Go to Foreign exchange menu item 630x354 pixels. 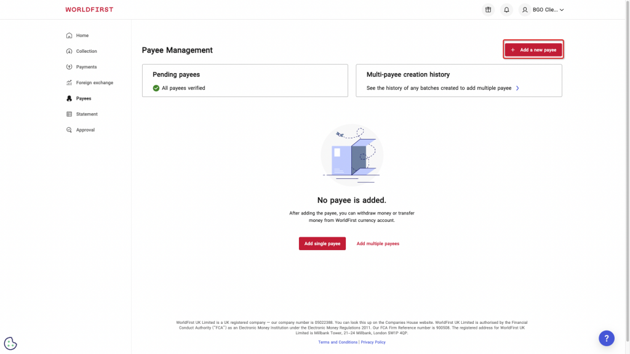point(94,82)
